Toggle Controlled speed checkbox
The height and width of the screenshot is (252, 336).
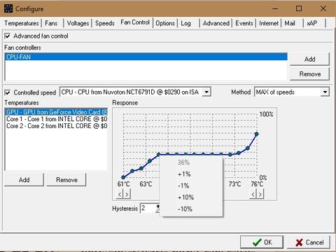tap(8, 92)
